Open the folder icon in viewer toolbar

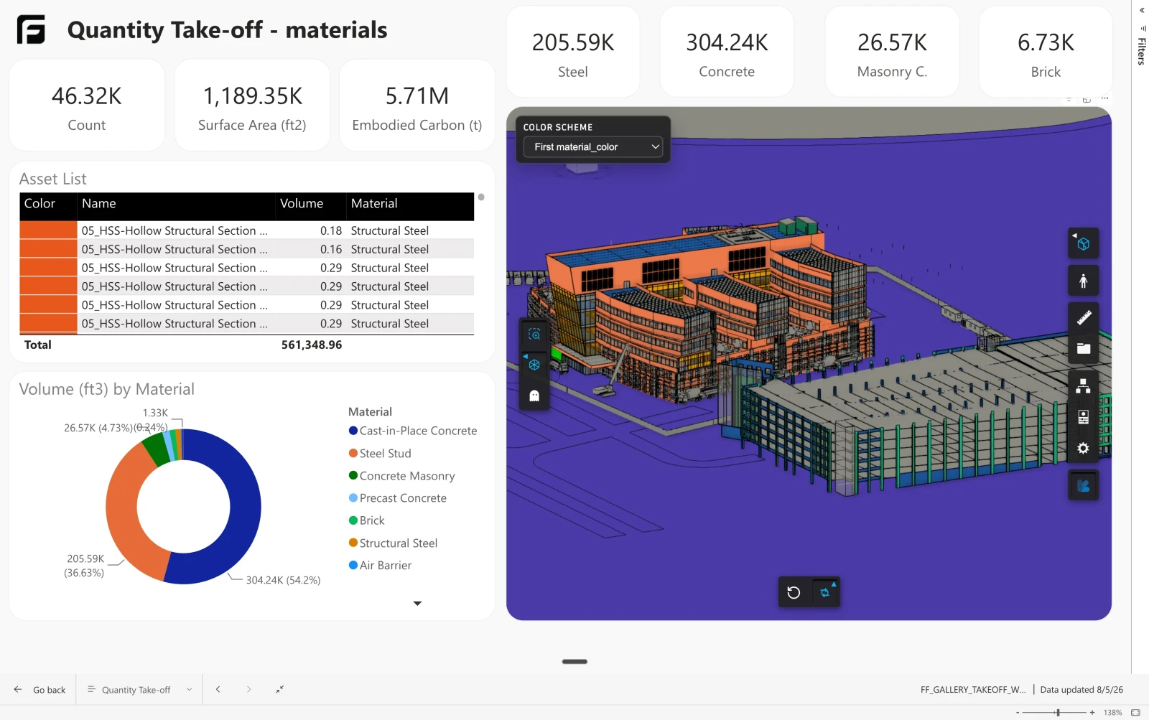click(1083, 349)
